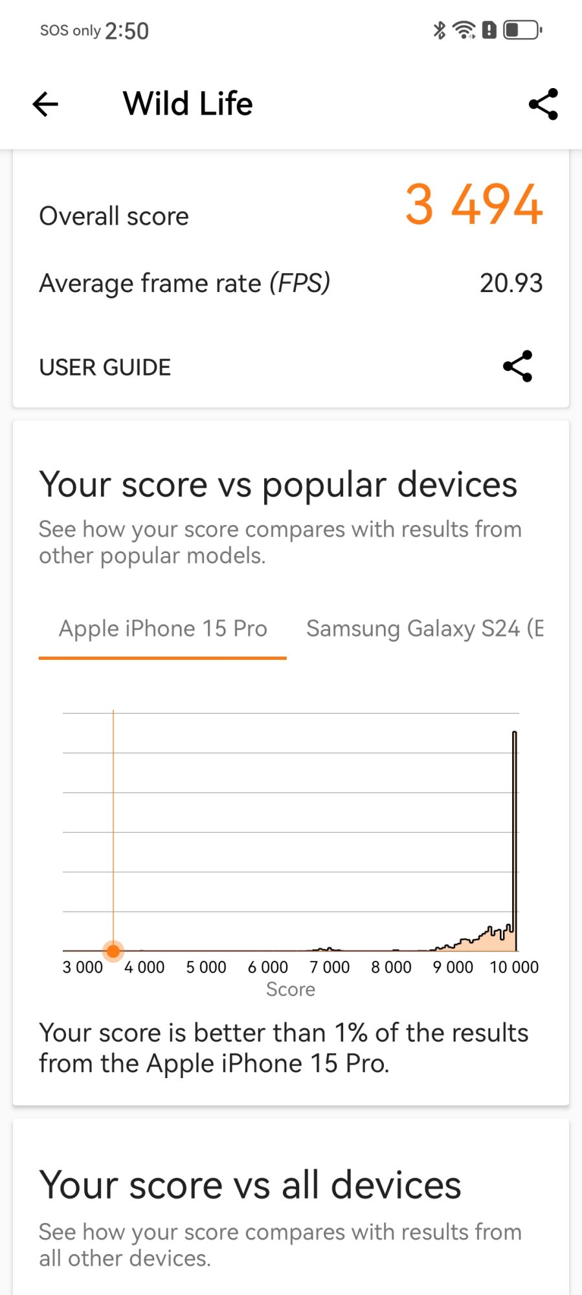This screenshot has width=582, height=1295.
Task: Tap the overall score 3 494
Action: [x=474, y=205]
